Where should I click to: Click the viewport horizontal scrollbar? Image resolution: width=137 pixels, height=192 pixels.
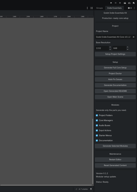(x=46, y=185)
